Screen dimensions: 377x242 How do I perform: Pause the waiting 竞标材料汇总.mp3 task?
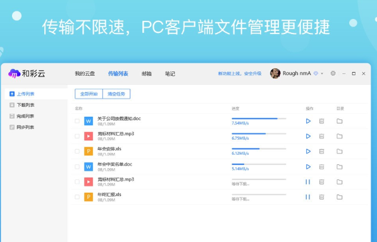point(308,182)
